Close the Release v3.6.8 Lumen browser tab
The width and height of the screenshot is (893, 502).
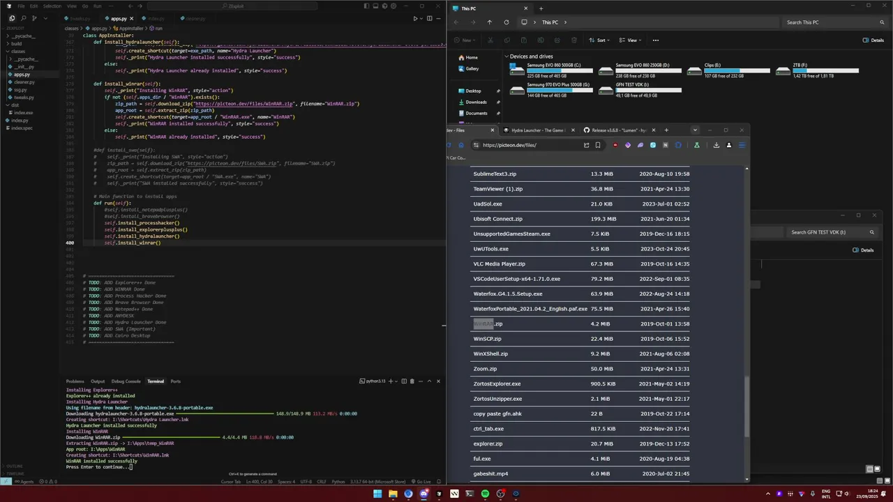click(x=653, y=130)
